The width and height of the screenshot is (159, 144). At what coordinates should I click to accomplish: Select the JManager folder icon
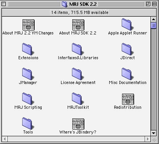click(x=28, y=74)
